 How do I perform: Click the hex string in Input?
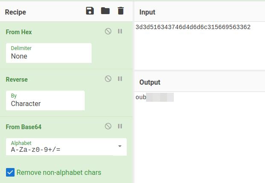click(193, 27)
